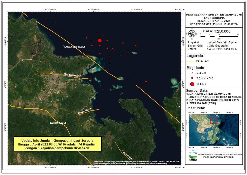Click the M ≤ 3.0 legend dot symbol

point(192,73)
